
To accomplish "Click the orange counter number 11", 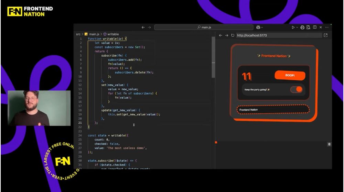I will [x=247, y=76].
